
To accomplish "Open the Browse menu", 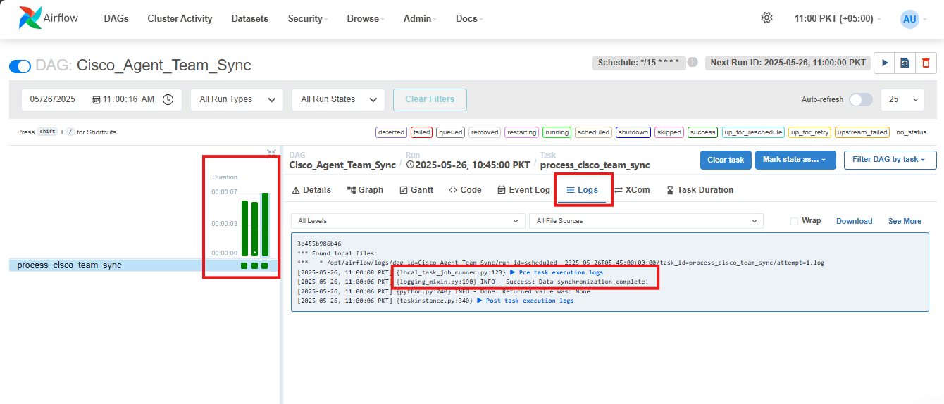I will pyautogui.click(x=366, y=19).
